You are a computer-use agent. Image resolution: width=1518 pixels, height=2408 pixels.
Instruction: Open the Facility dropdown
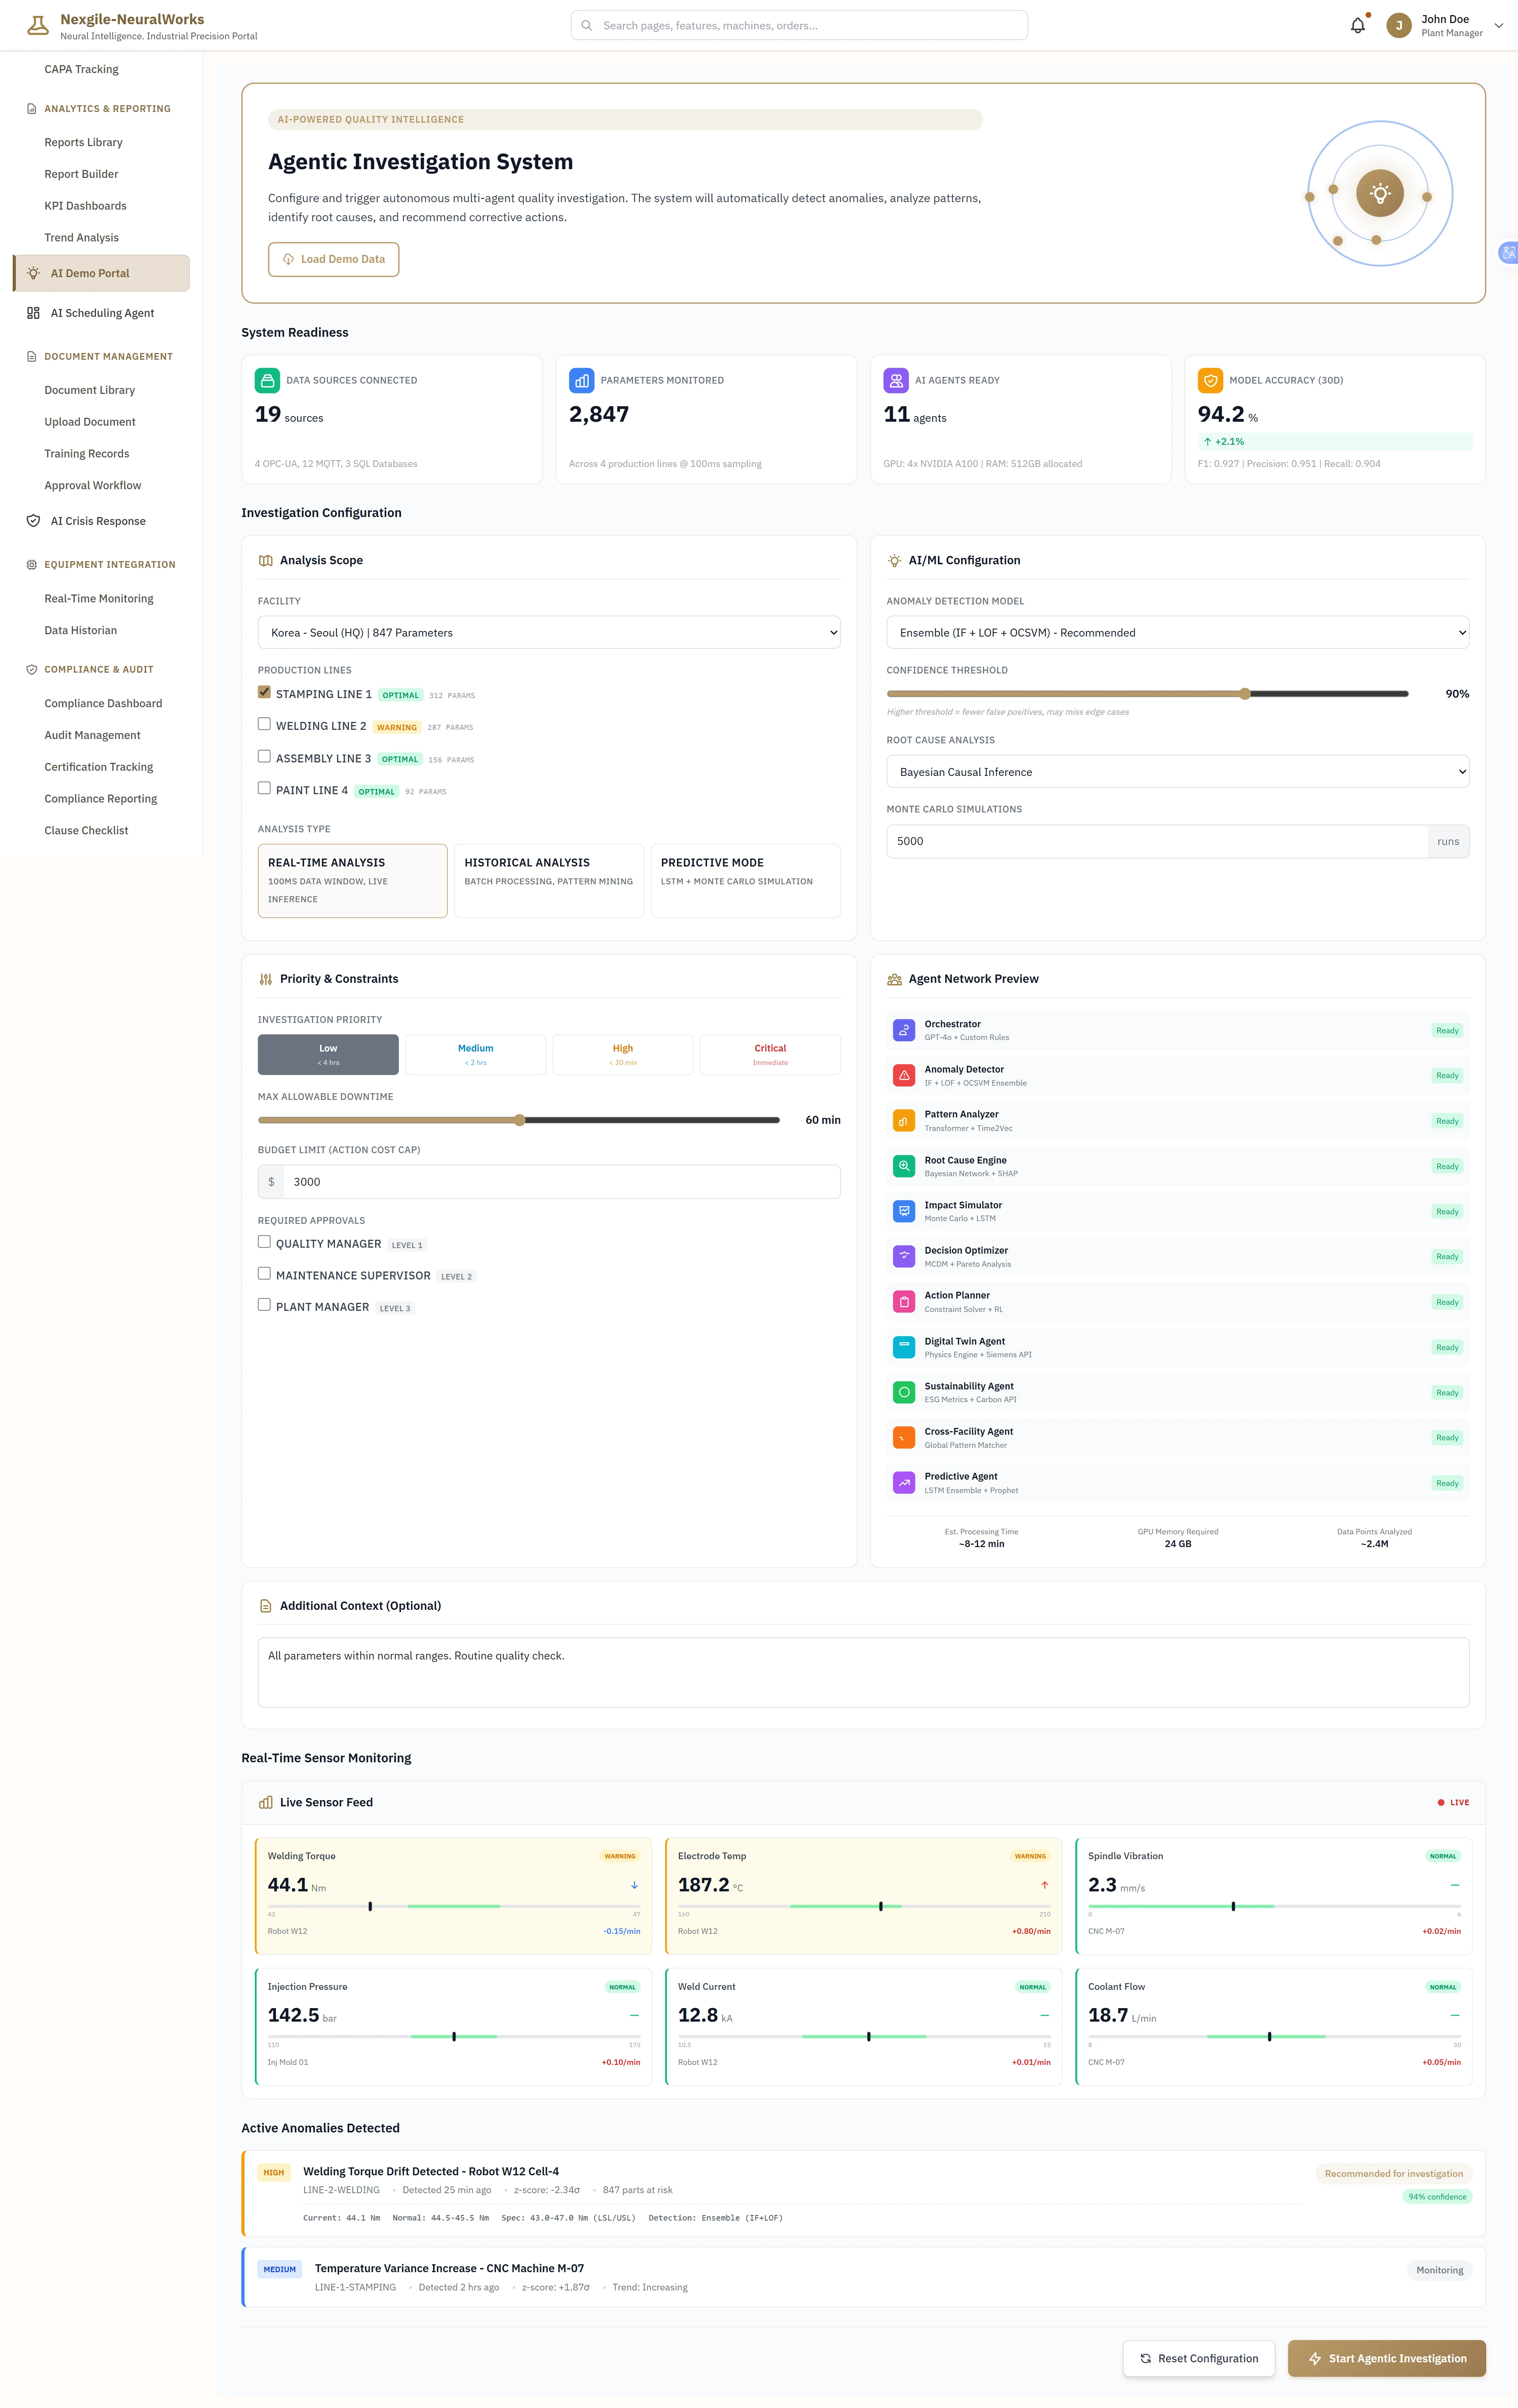pos(548,632)
